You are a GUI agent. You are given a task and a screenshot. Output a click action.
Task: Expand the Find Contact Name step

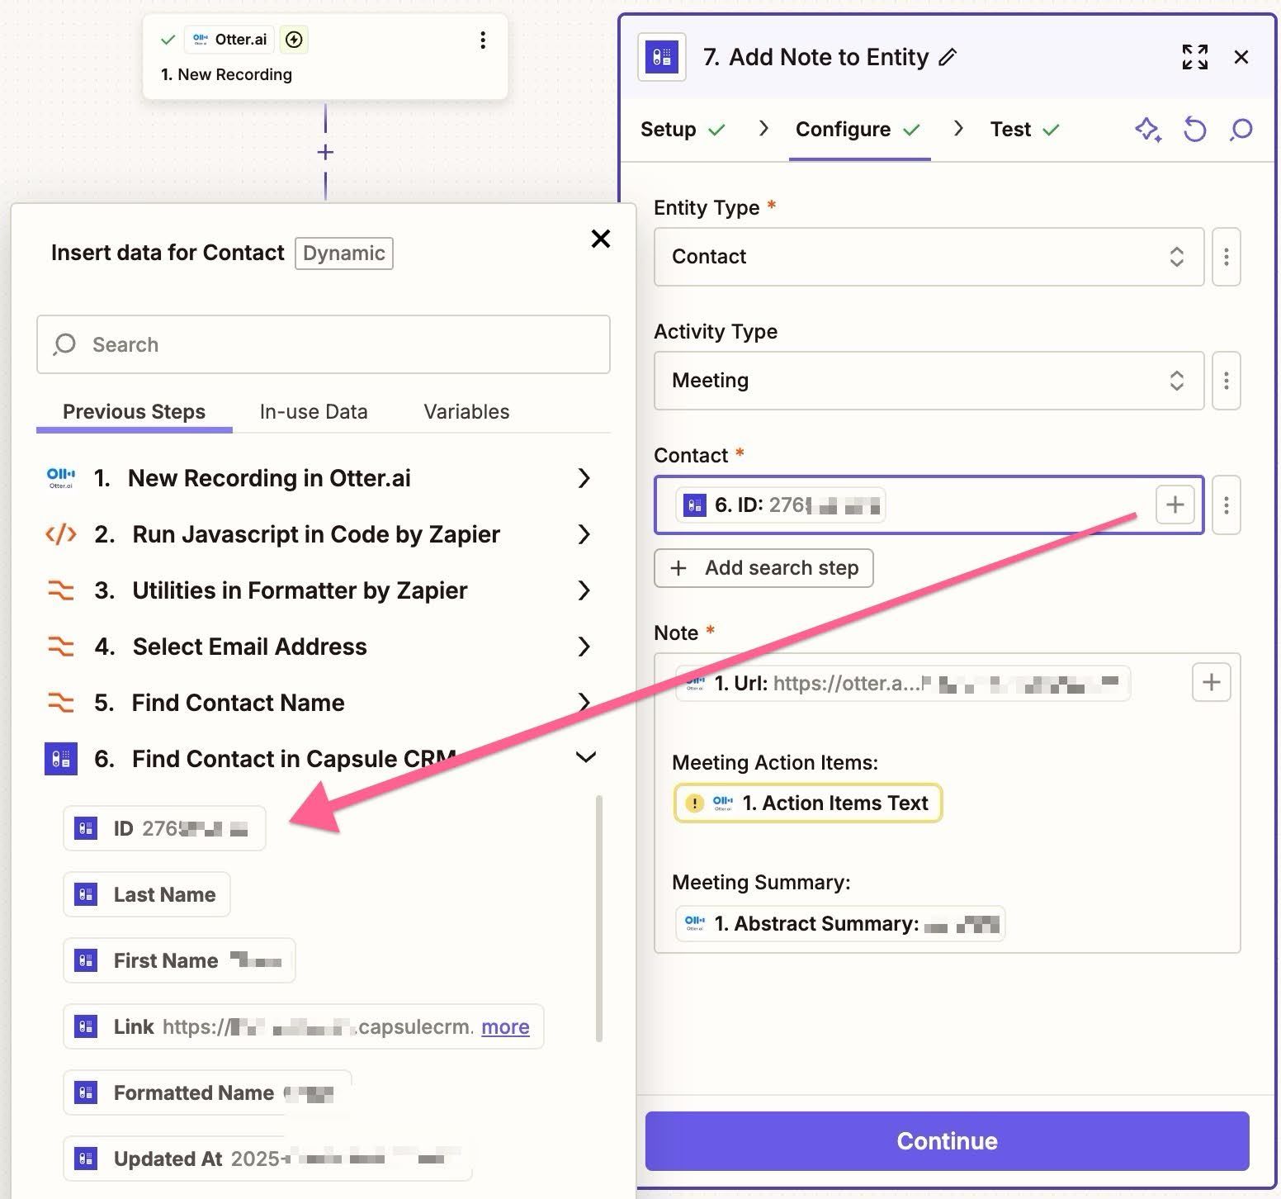(x=585, y=703)
